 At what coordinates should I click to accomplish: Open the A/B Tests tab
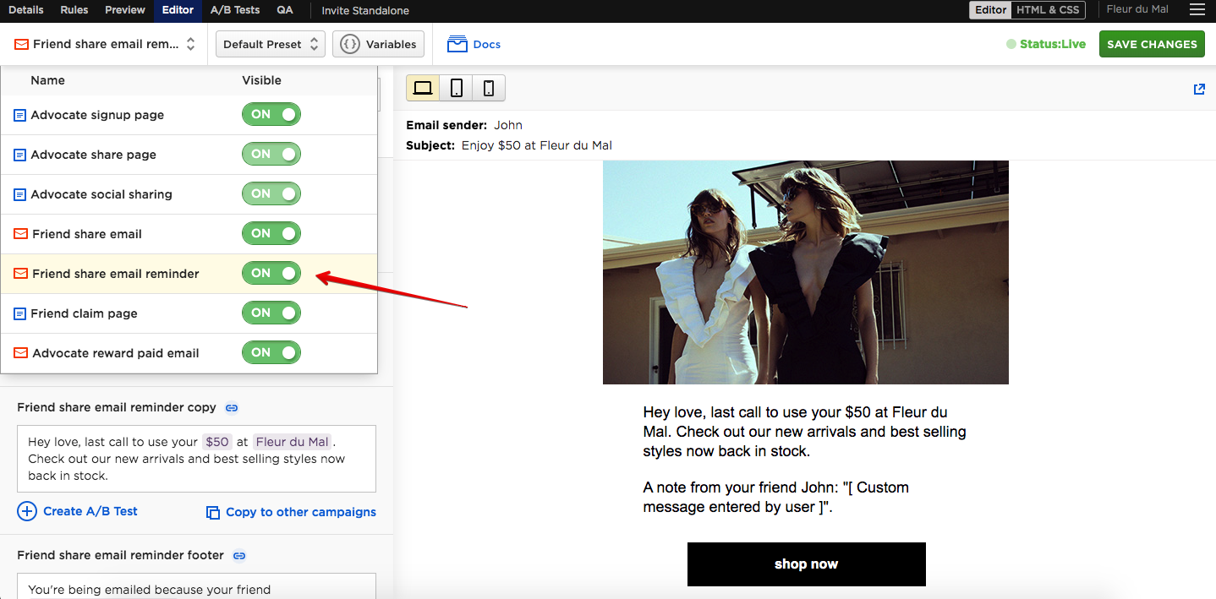(235, 10)
